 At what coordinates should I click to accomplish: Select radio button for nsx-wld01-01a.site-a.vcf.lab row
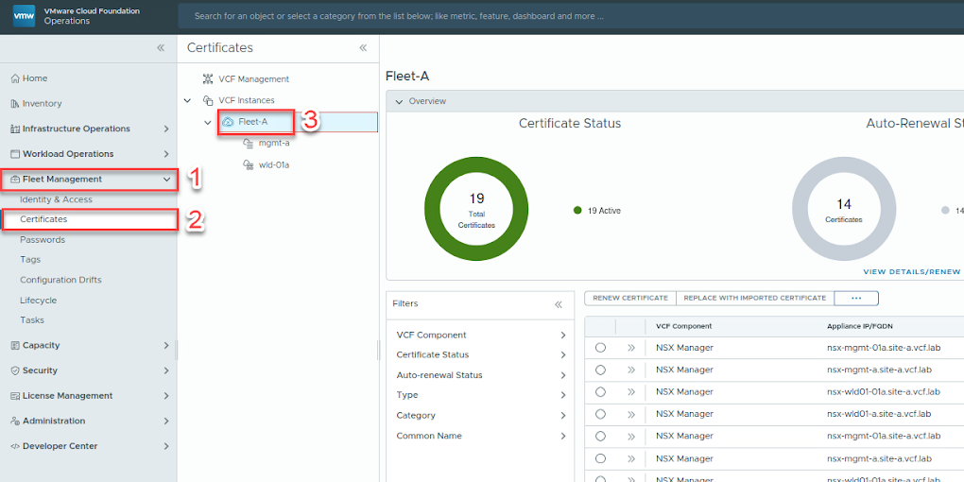coord(600,392)
